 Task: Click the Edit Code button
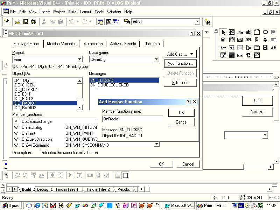click(x=180, y=83)
